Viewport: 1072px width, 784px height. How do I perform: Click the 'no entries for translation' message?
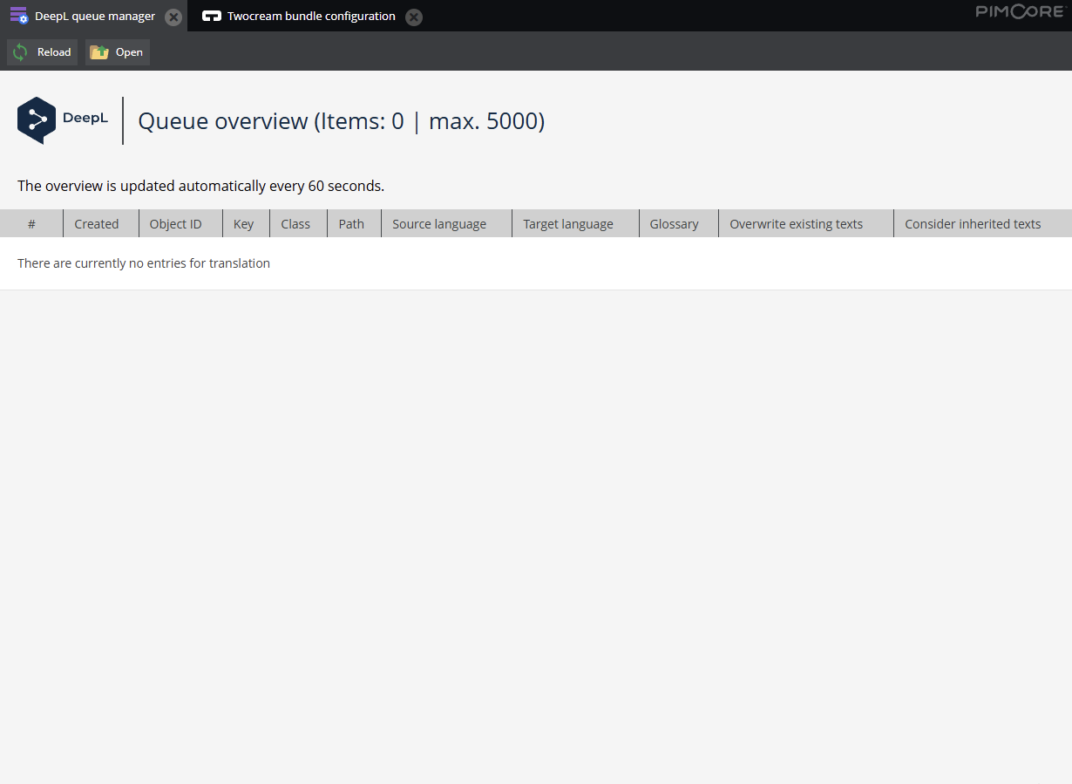pos(144,263)
